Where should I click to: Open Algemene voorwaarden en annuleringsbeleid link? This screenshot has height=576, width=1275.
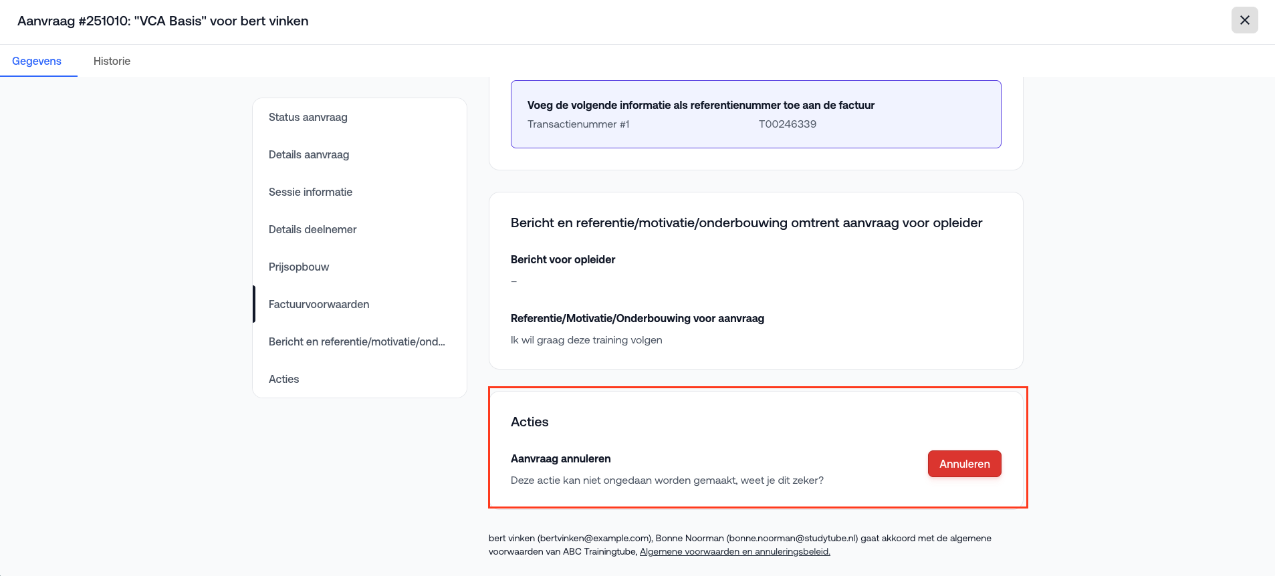(x=735, y=551)
